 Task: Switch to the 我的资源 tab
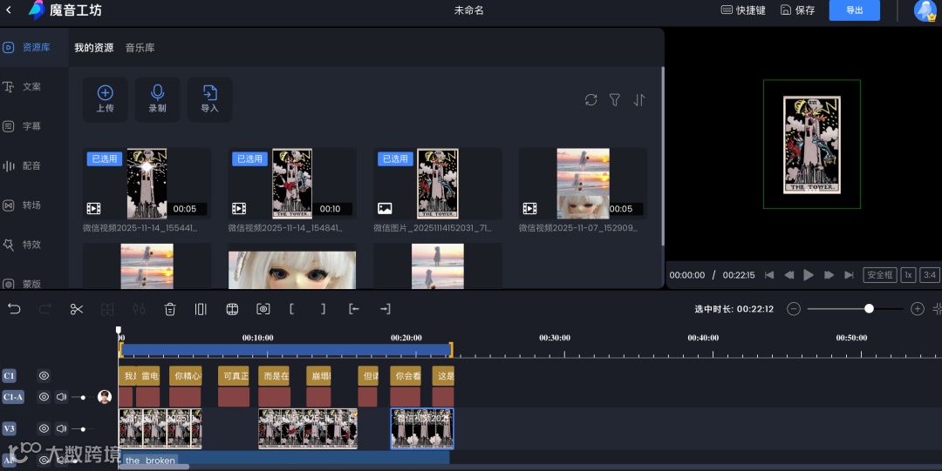(93, 47)
